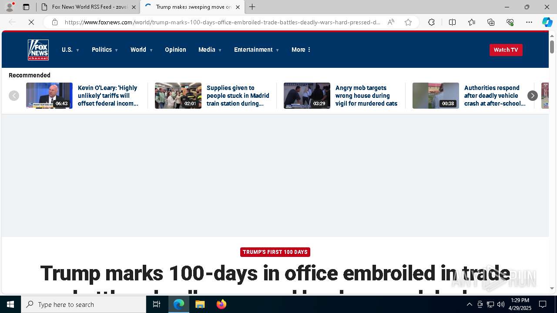Open the Favorites list icon
Screen dimensions: 557x313
tap(472, 22)
